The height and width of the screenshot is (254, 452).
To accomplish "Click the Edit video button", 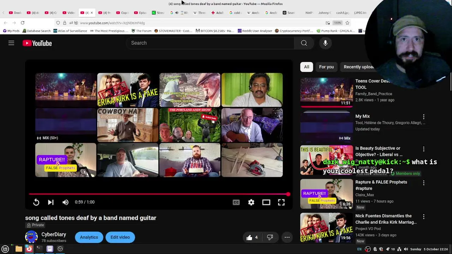I will pyautogui.click(x=120, y=237).
